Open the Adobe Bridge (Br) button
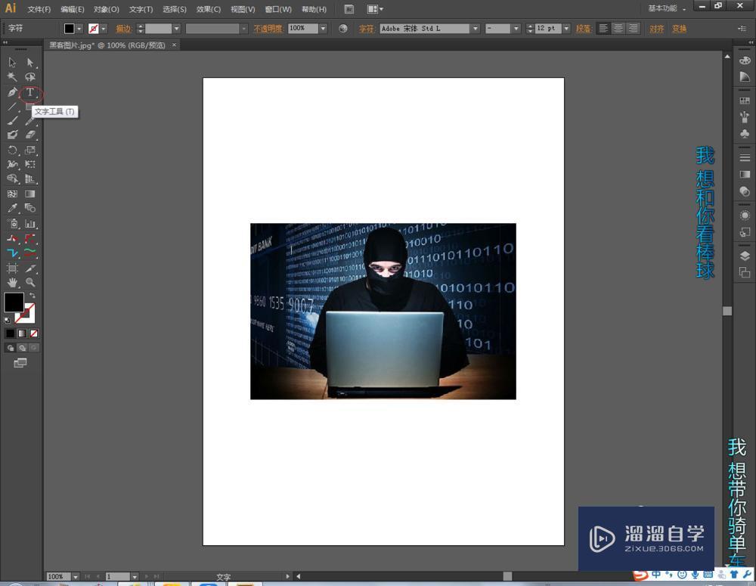Viewport: 756px width, 586px height. [349, 9]
